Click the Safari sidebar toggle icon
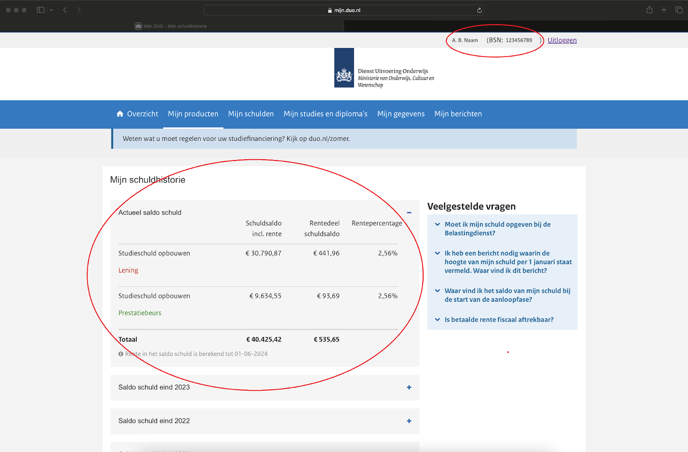 (40, 10)
